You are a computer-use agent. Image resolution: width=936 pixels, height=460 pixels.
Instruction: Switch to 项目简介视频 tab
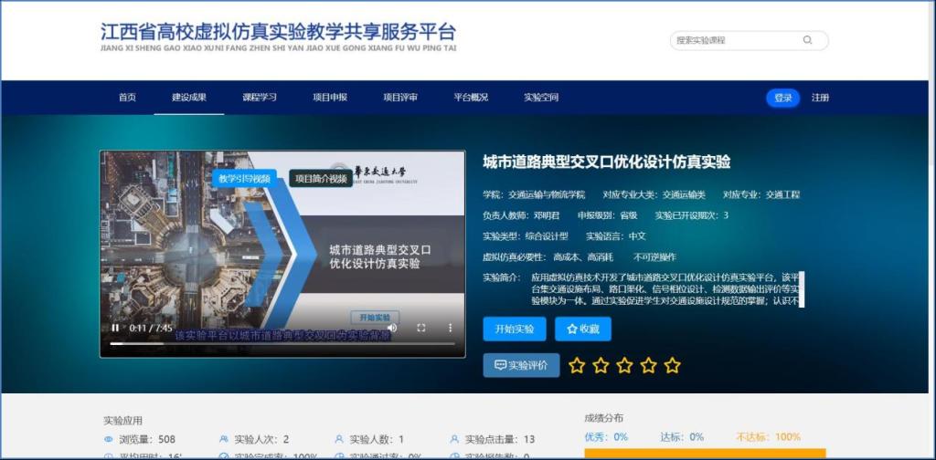click(x=320, y=179)
